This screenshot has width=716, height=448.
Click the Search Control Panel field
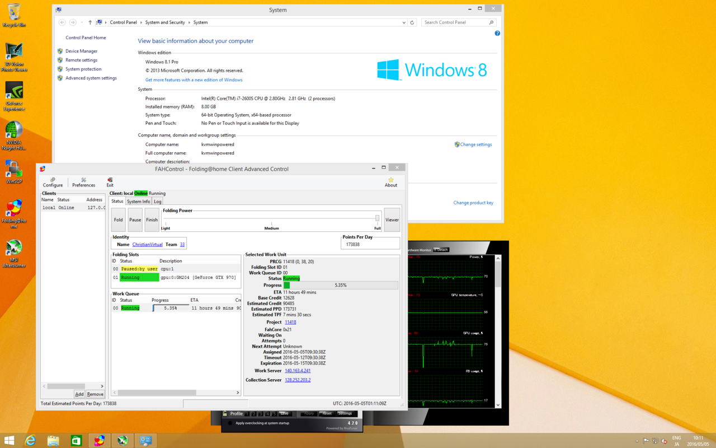459,22
